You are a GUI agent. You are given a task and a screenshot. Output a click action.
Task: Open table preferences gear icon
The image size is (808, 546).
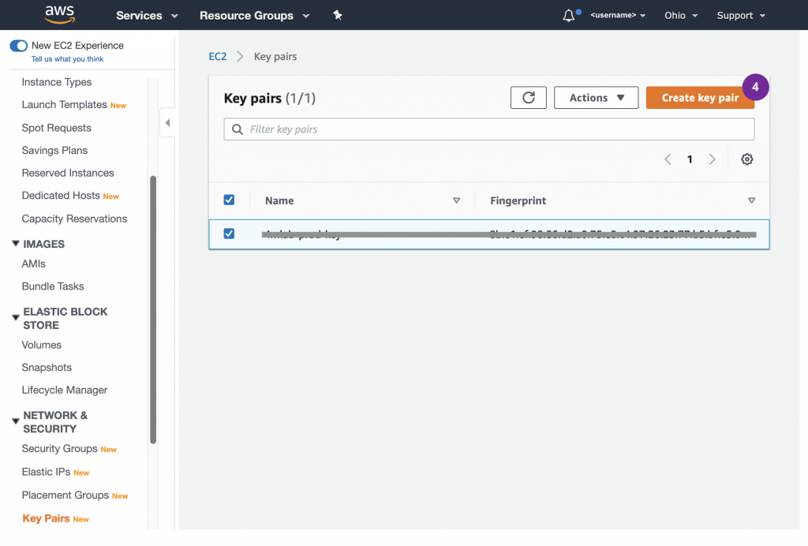click(x=746, y=159)
